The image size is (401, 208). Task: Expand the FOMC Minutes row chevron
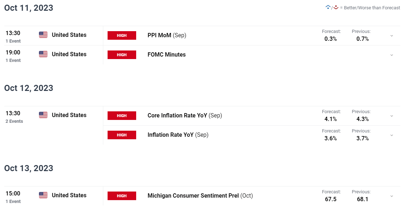[x=391, y=55]
